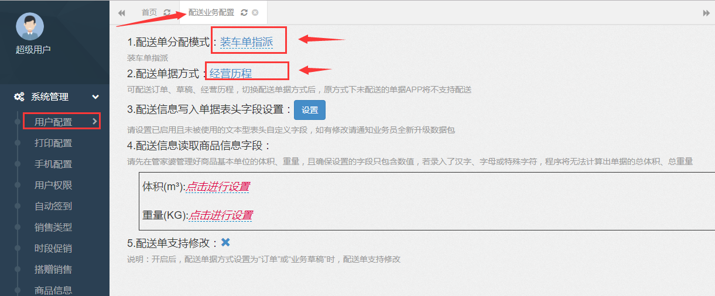The width and height of the screenshot is (715, 296).
Task: Toggle the 配送单支持修改 cross icon
Action: tap(225, 242)
